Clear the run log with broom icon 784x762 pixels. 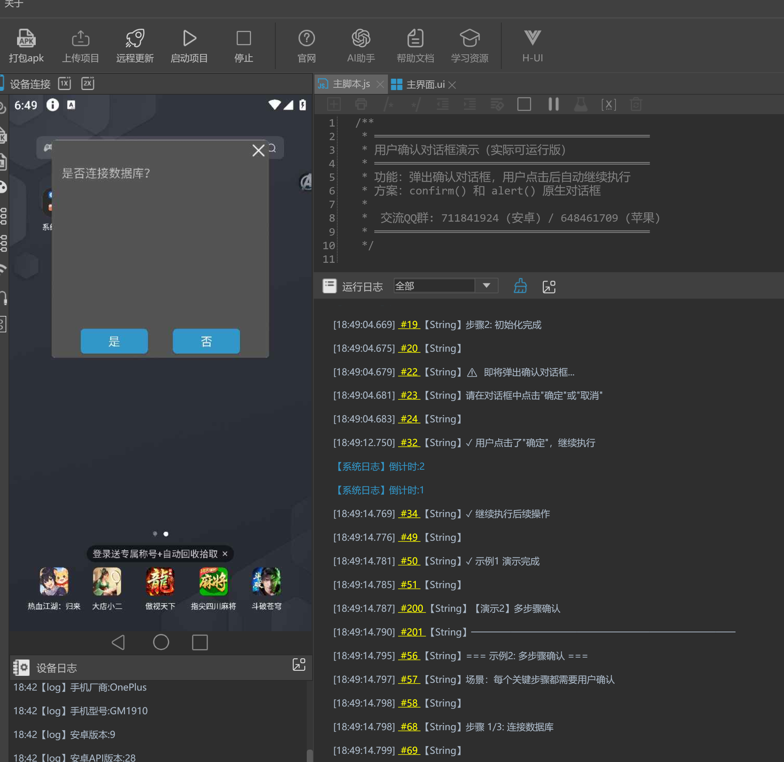click(520, 286)
